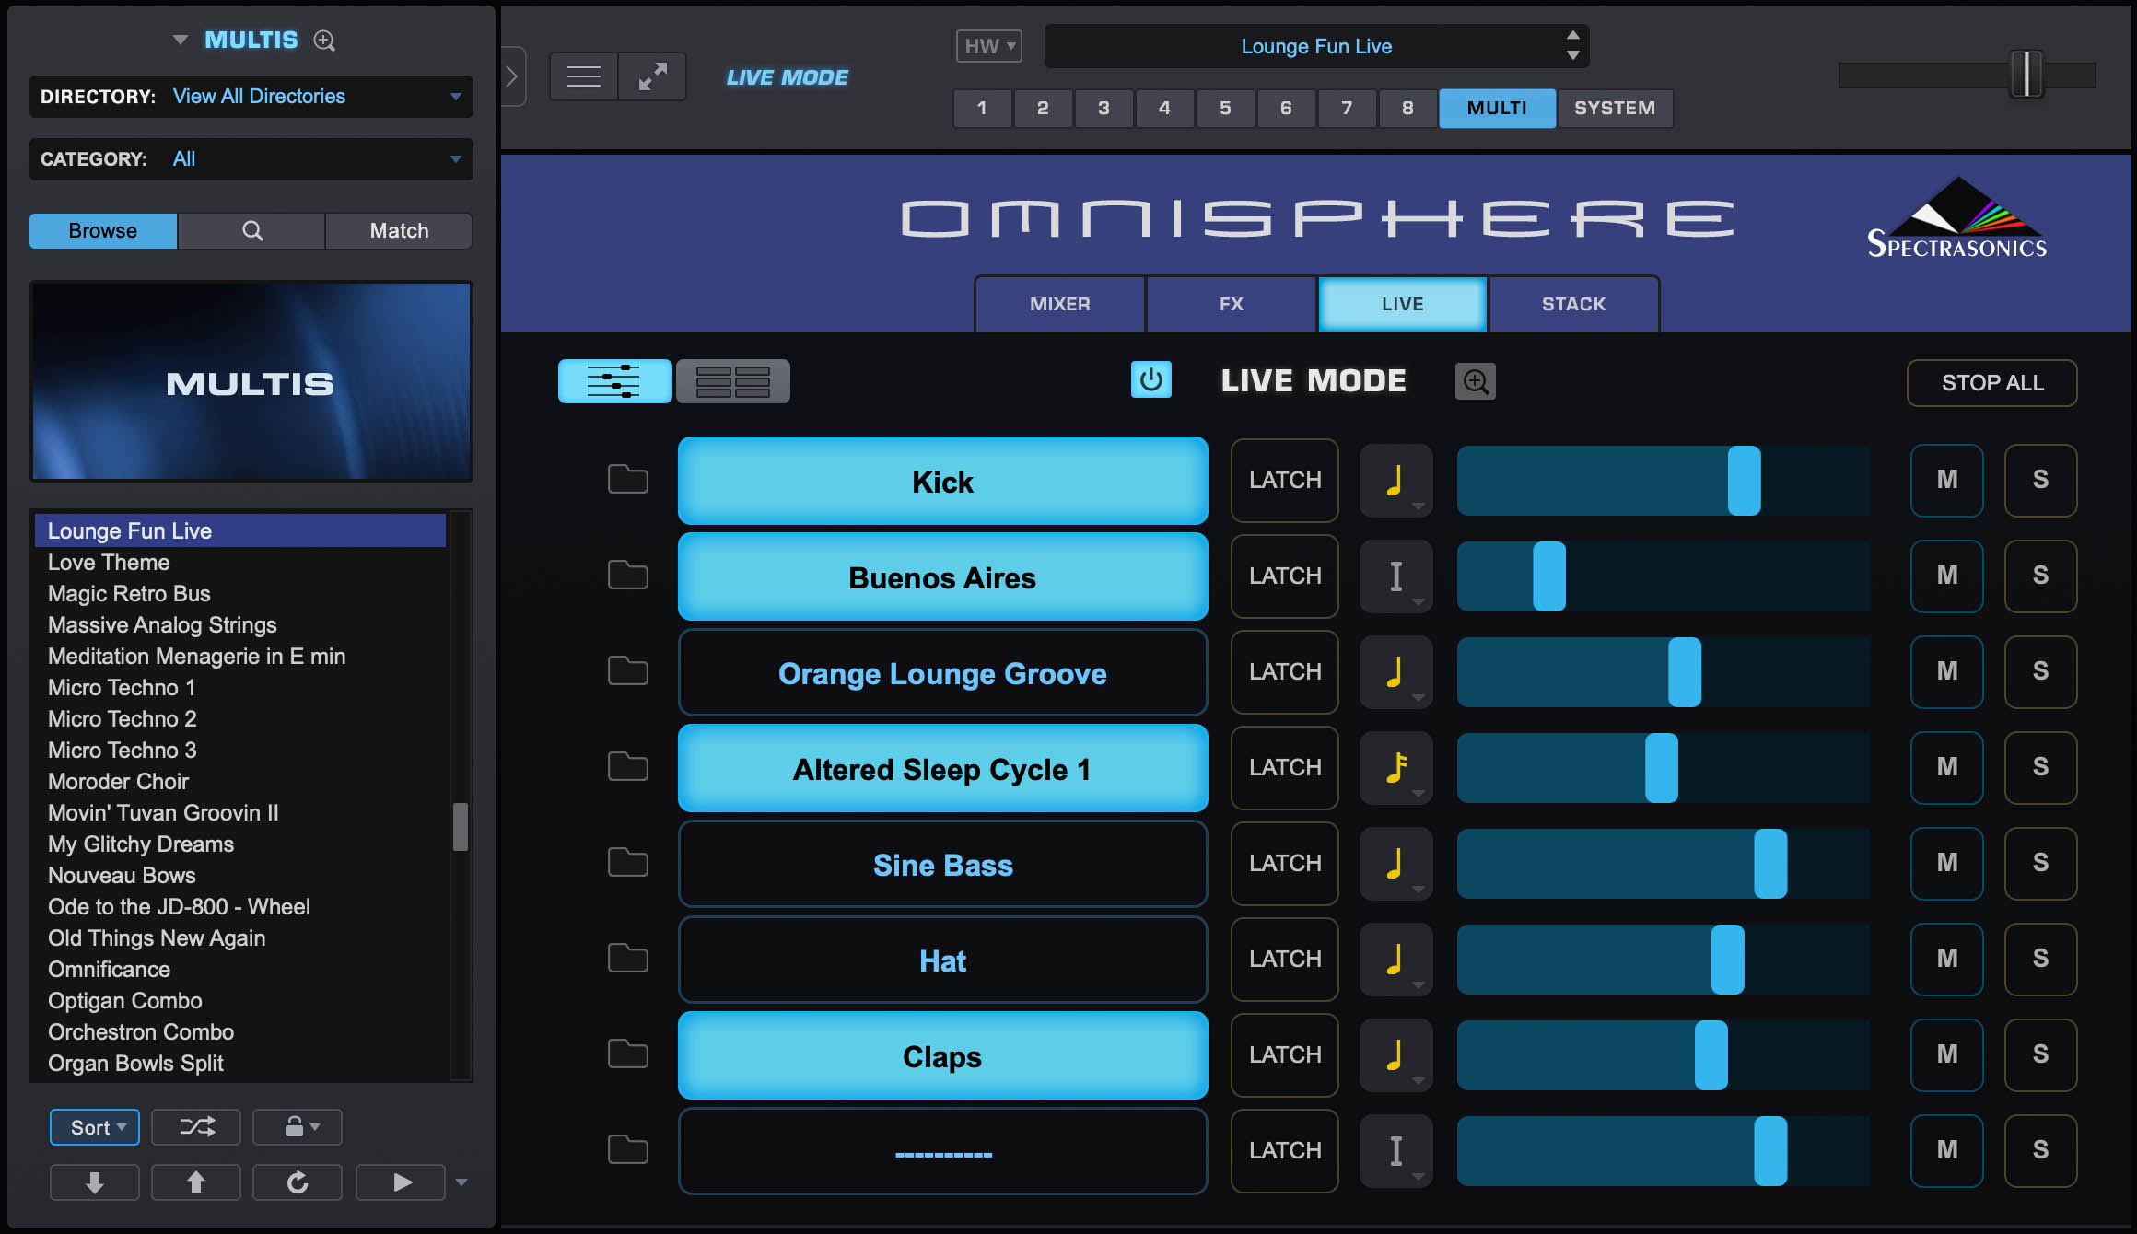Open the utility hamburger menu
The height and width of the screenshot is (1234, 2137).
coord(582,76)
